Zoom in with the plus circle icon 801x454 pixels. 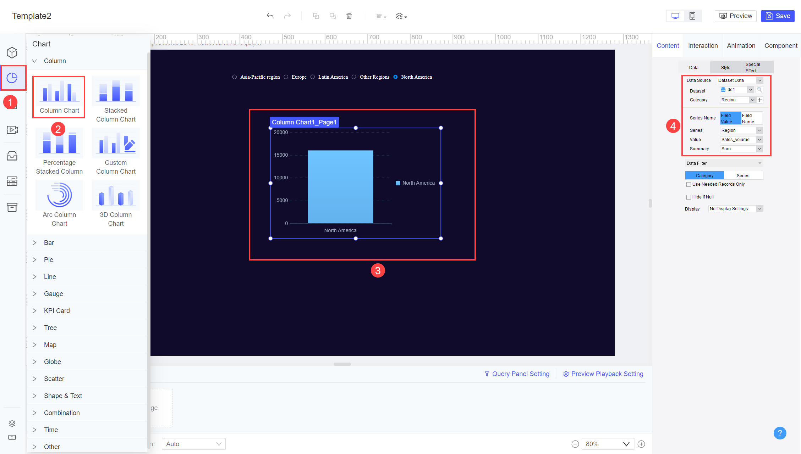point(641,444)
